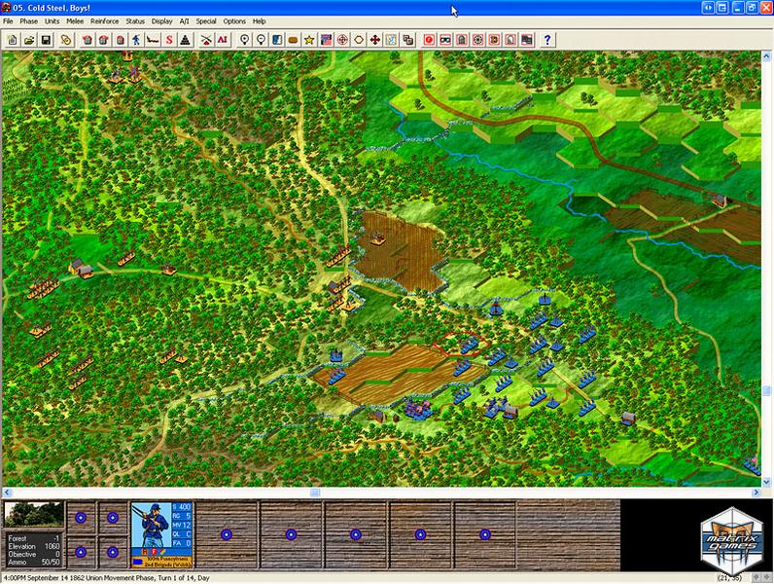
Task: Open the File menu
Action: point(9,20)
